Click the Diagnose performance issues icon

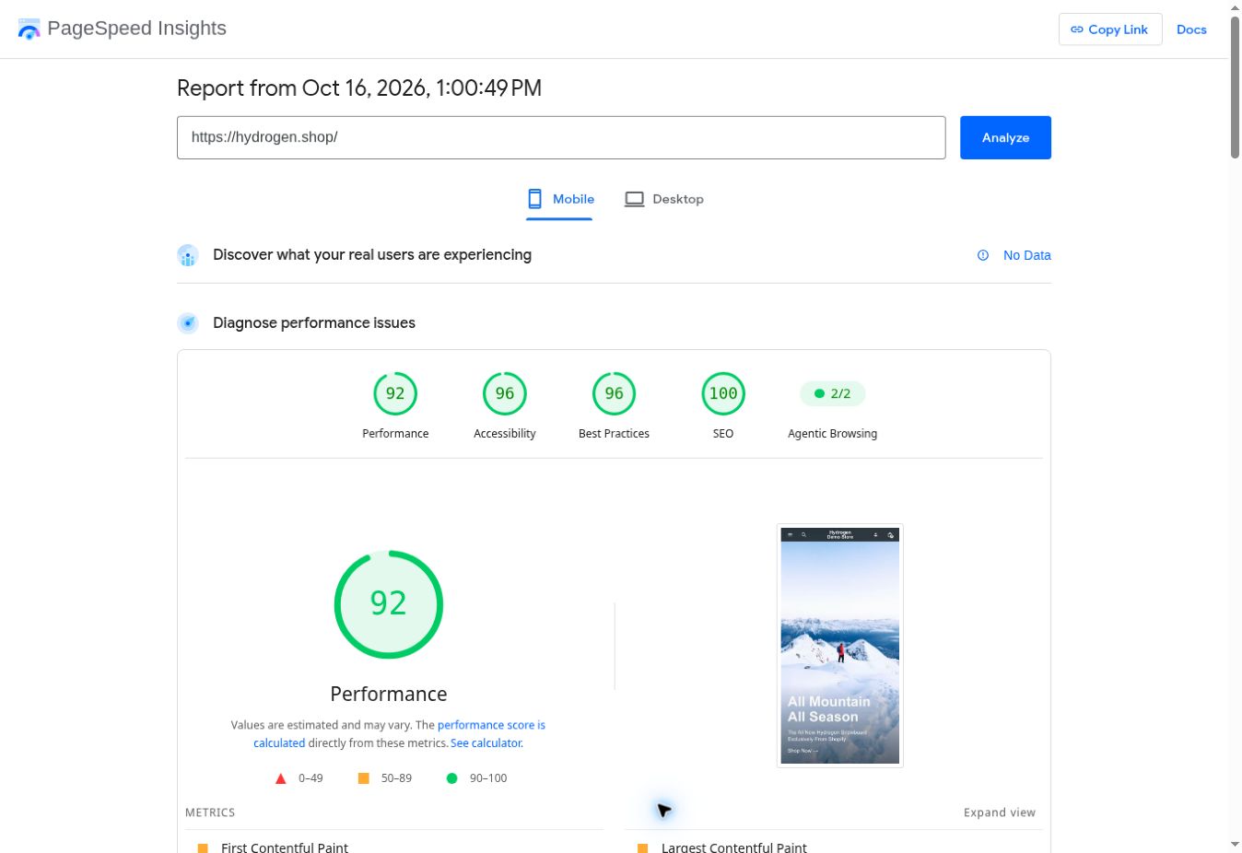click(x=188, y=323)
